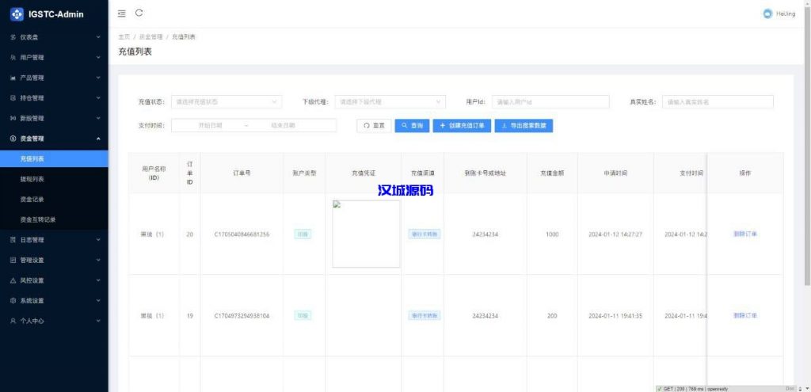Image resolution: width=811 pixels, height=392 pixels.
Task: Expand the 用户管理 menu
Action: pyautogui.click(x=54, y=58)
